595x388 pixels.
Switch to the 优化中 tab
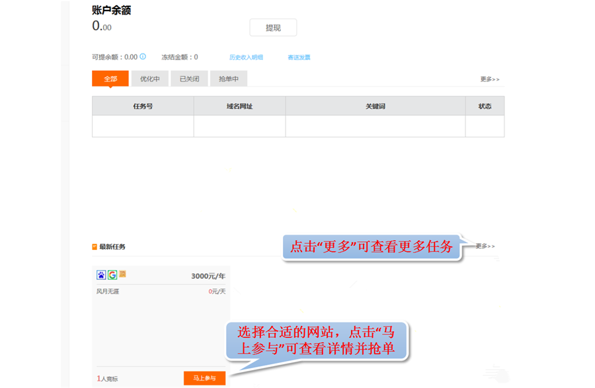tap(150, 79)
